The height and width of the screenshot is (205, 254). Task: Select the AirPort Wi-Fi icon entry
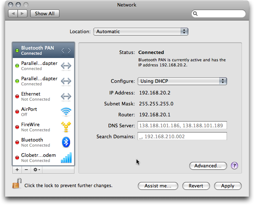click(66, 112)
